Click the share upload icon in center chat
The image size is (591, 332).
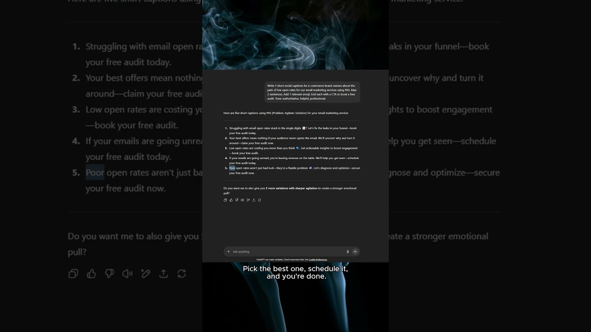coord(253,200)
